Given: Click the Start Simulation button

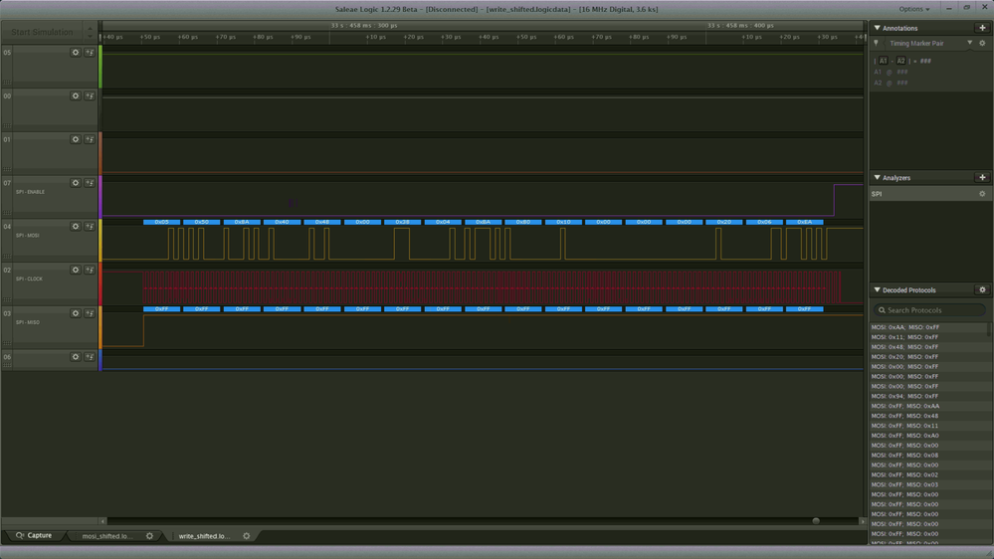Looking at the screenshot, I should pos(42,32).
